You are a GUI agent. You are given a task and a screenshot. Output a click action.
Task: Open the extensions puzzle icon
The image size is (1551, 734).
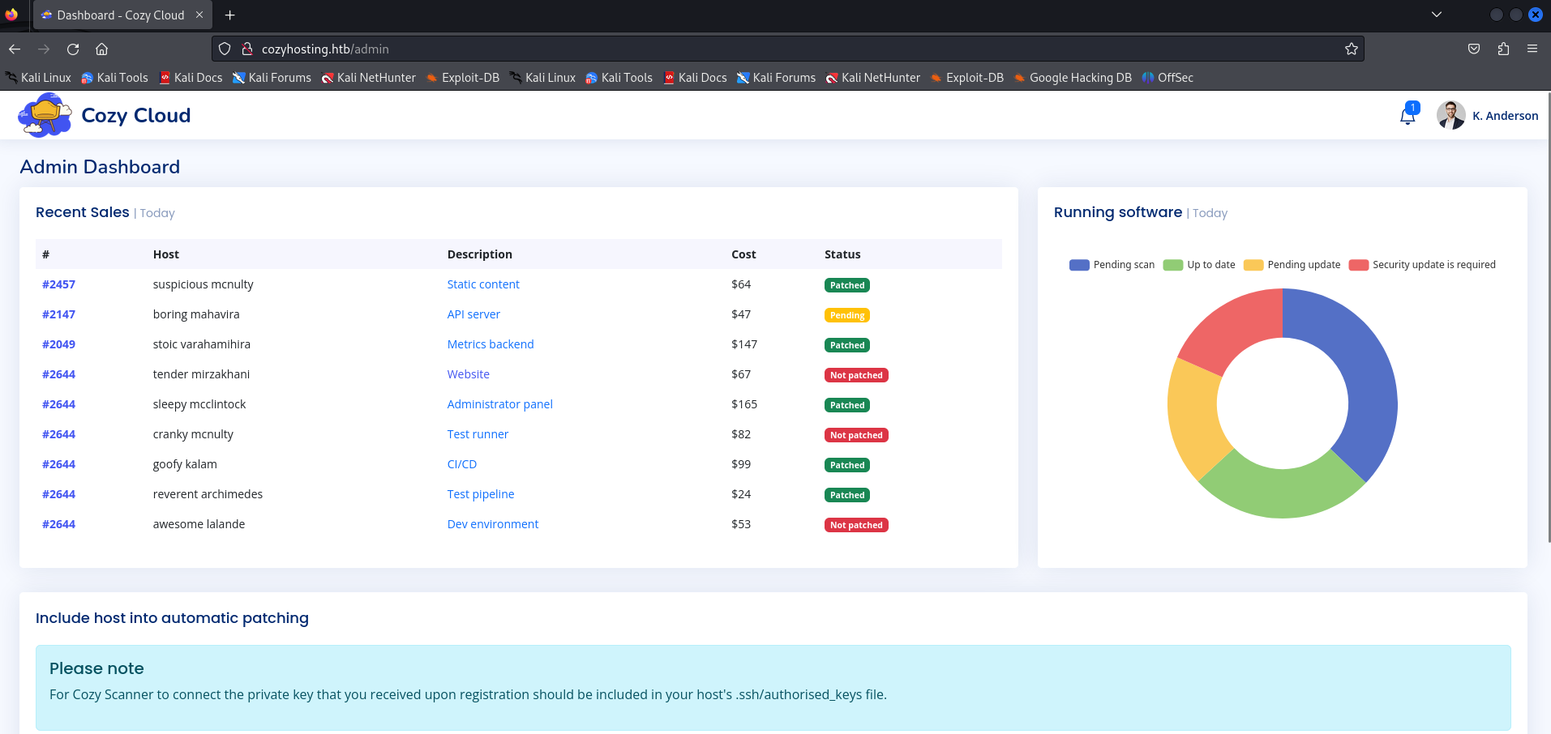coord(1503,49)
